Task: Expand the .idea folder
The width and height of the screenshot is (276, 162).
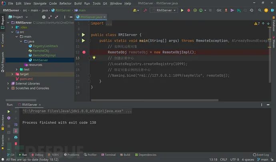Action: (x=12, y=27)
